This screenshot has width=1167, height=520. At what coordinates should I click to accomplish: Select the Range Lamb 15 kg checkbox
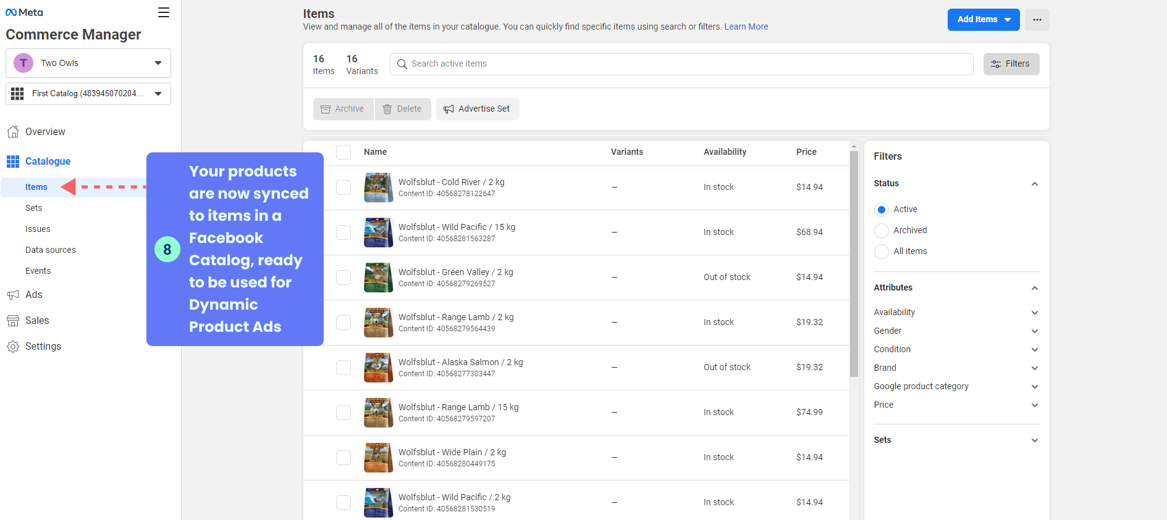click(343, 413)
